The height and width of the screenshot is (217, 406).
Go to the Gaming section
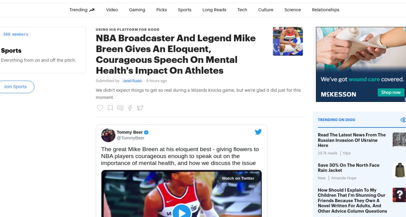137,10
